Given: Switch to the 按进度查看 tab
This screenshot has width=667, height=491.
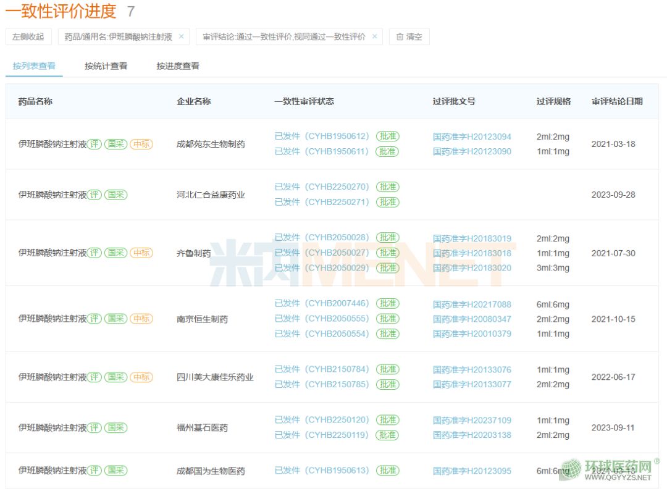Looking at the screenshot, I should [178, 66].
